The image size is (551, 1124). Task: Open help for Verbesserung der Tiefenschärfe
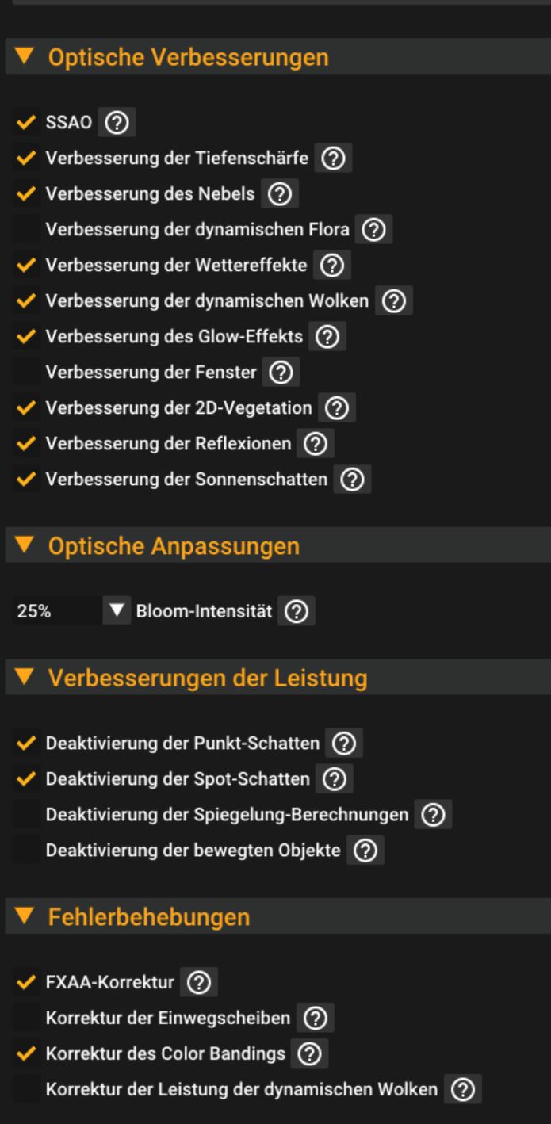334,159
